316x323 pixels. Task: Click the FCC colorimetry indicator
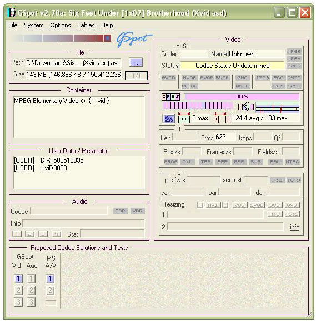(x=279, y=77)
